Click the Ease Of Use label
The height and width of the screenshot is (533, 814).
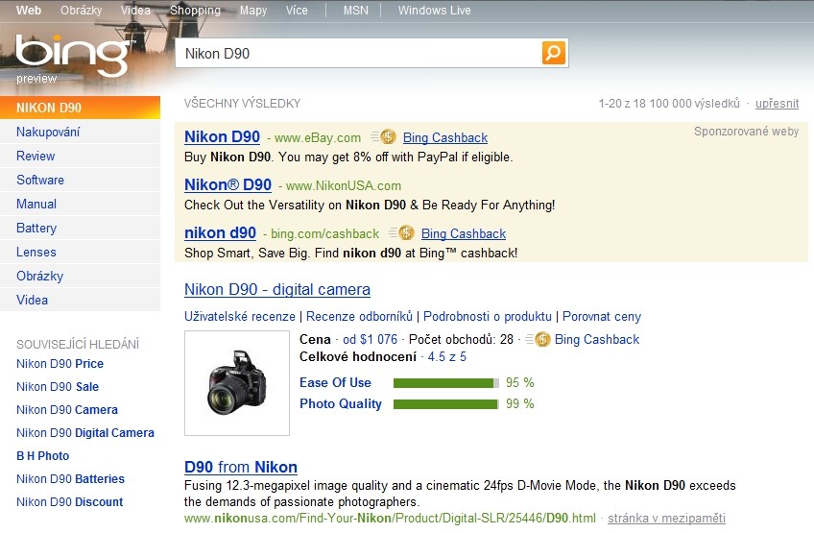[335, 382]
